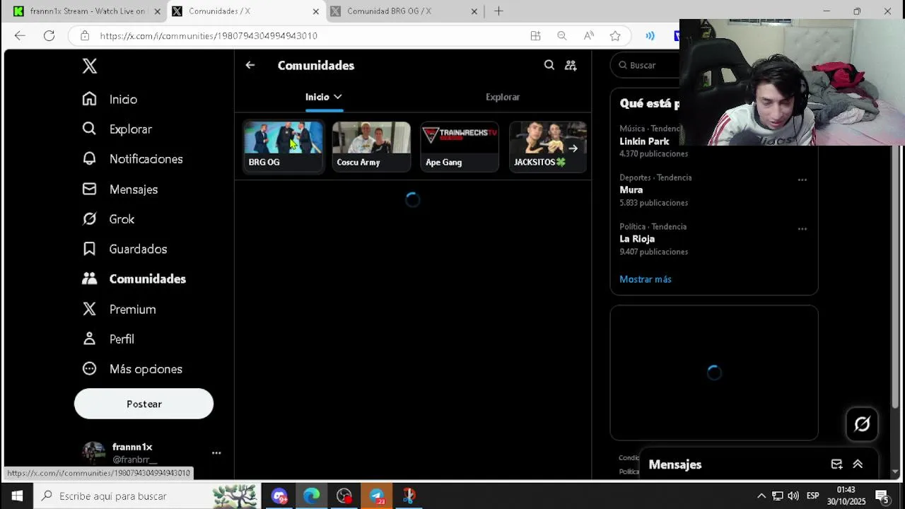Open Guardados bookmarks
Viewport: 905px width, 509px height.
point(124,249)
